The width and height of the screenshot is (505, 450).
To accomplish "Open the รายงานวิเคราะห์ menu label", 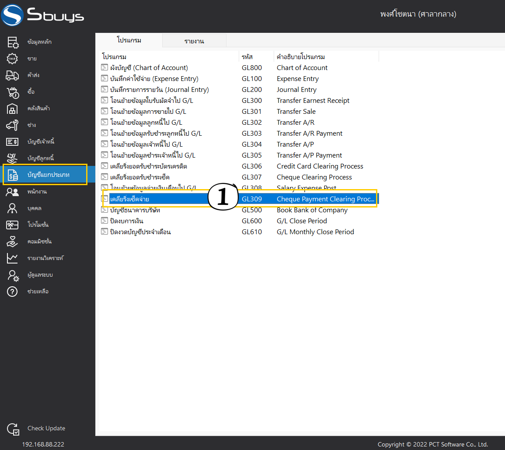I will (x=45, y=258).
